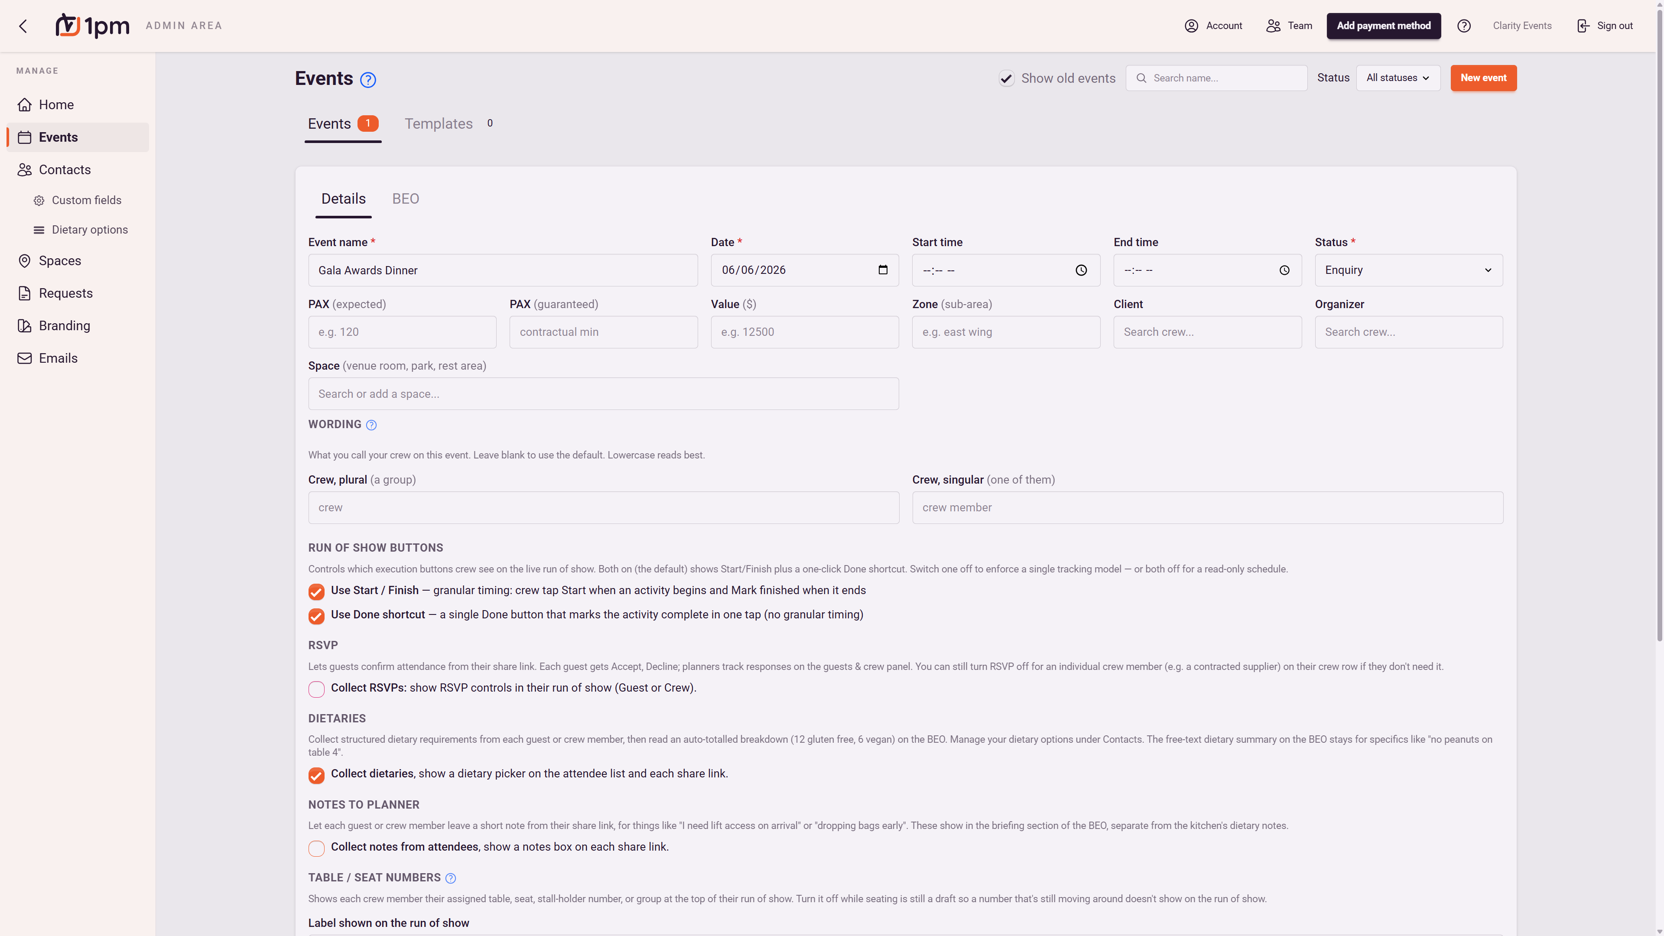Screen dimensions: 1664x936
Task: Click the 1pm logo
Action: point(92,26)
